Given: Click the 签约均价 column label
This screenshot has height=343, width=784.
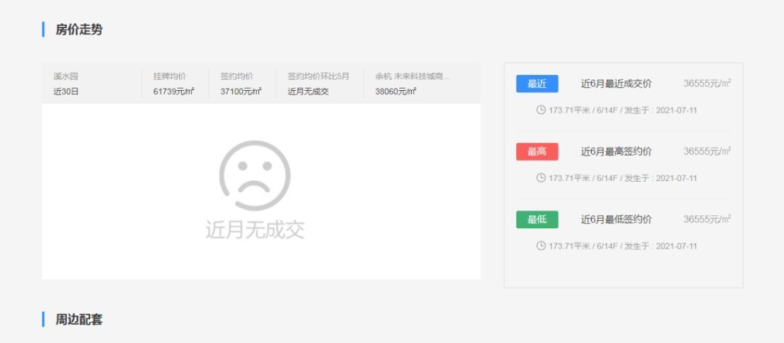Looking at the screenshot, I should pos(237,76).
